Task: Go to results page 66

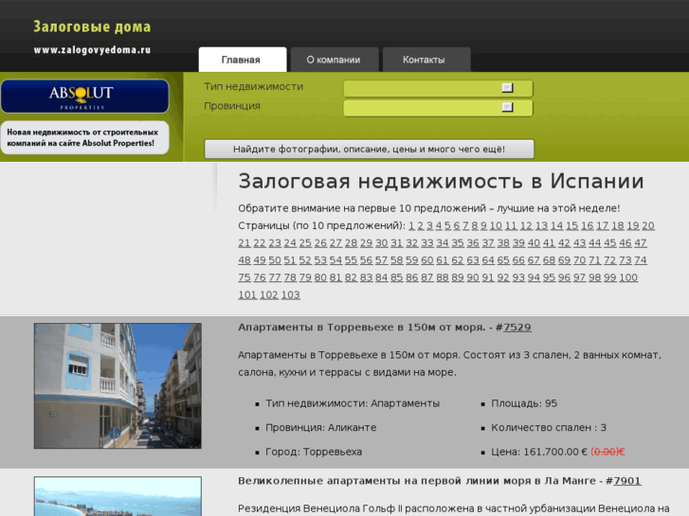Action: click(518, 260)
